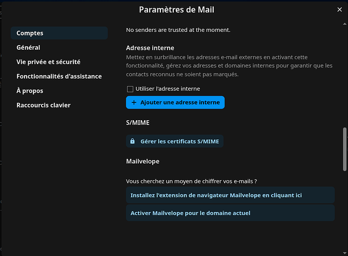Close the Paramètres de Mail dialog
The width and height of the screenshot is (348, 256).
pos(339,10)
